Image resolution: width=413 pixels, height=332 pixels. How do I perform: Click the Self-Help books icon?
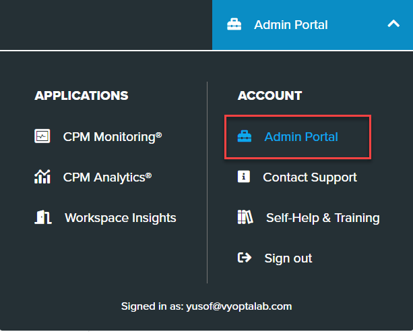[245, 217]
